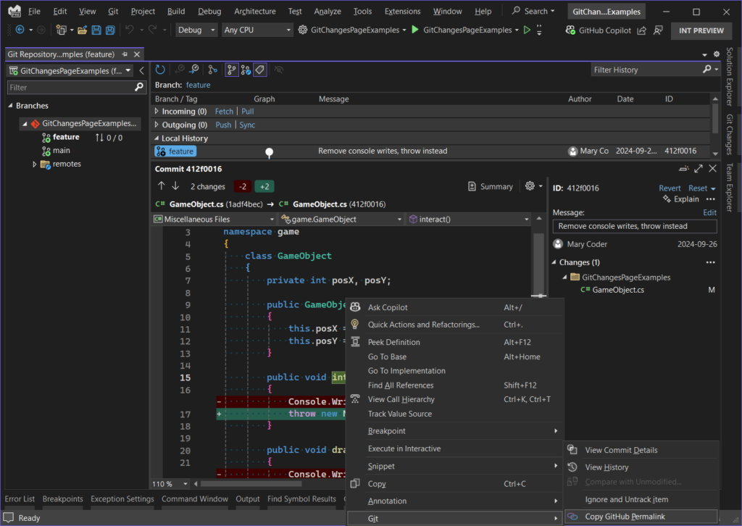Open the commit details settings gear
742x526 pixels.
pyautogui.click(x=531, y=186)
